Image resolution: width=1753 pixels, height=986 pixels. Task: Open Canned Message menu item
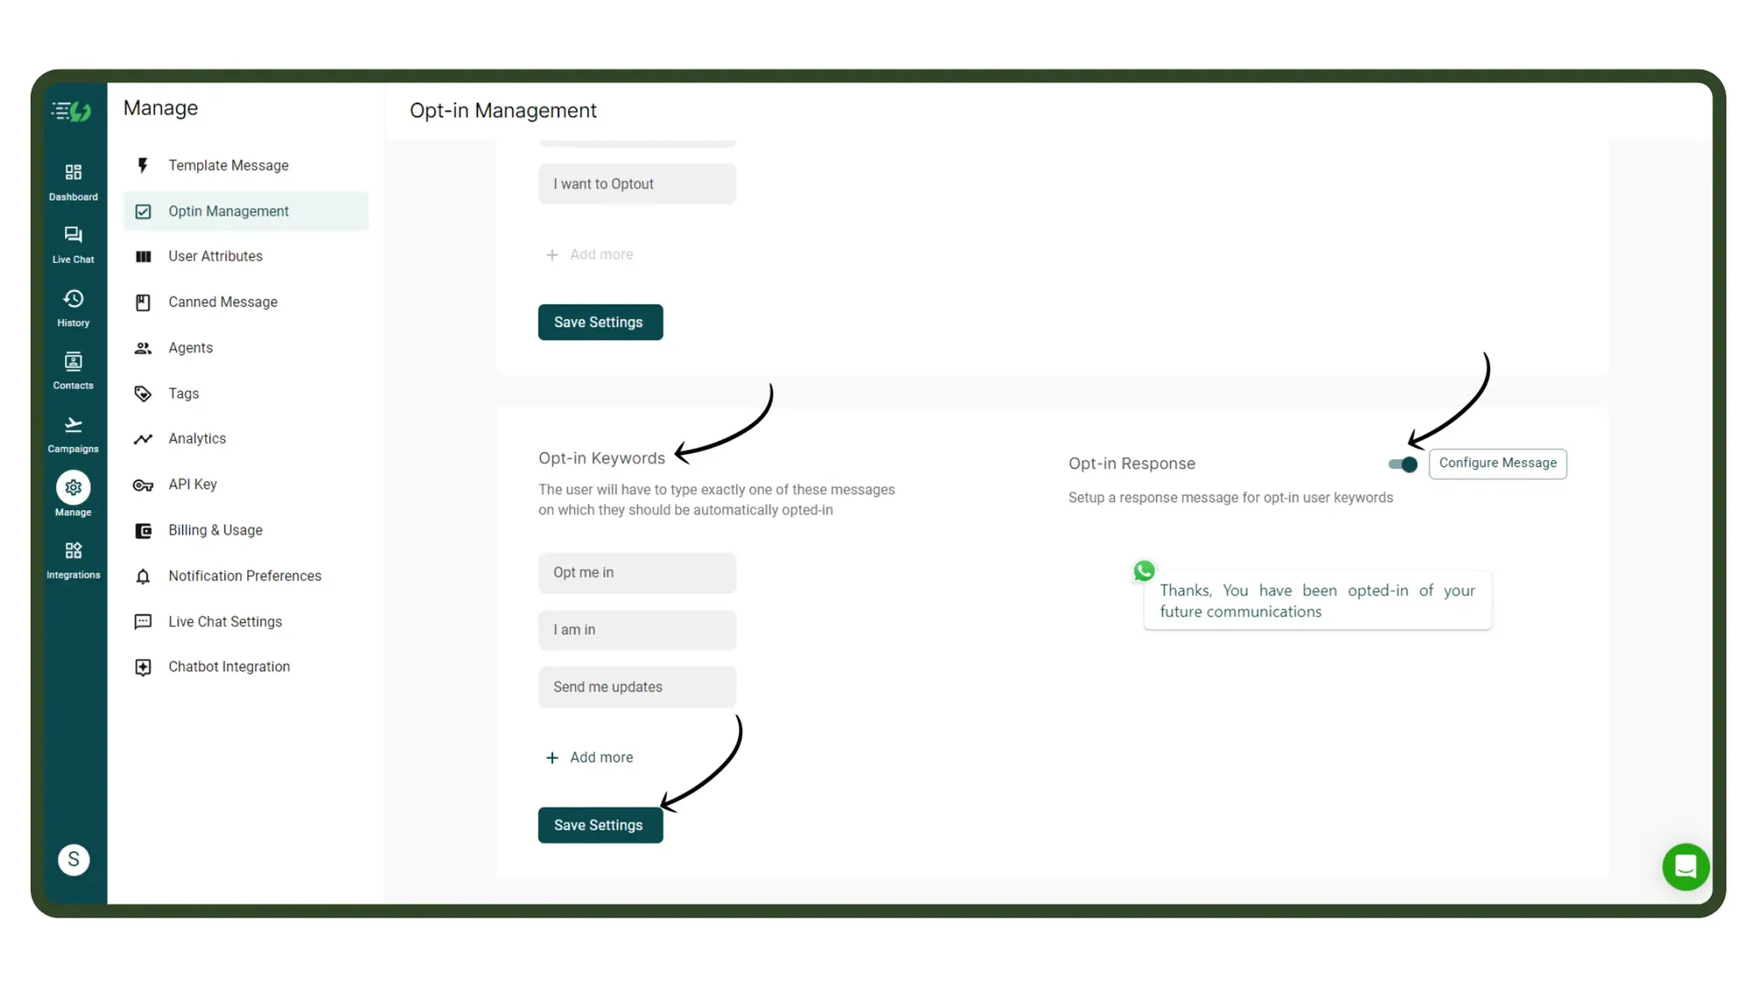point(246,301)
